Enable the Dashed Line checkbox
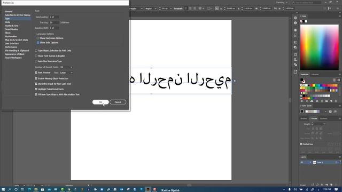The height and width of the screenshot is (192, 342). tap(301, 144)
